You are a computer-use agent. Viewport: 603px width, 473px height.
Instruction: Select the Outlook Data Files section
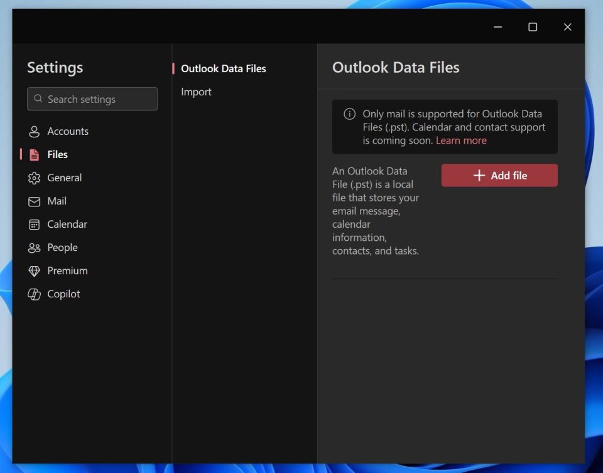click(223, 69)
